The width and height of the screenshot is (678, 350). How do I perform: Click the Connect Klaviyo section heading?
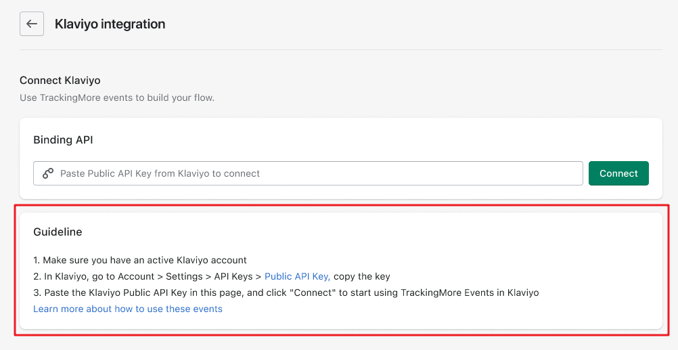(60, 81)
